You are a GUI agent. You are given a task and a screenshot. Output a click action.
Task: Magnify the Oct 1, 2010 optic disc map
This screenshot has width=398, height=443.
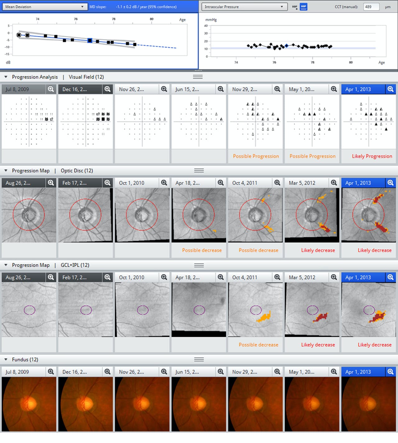click(x=164, y=183)
